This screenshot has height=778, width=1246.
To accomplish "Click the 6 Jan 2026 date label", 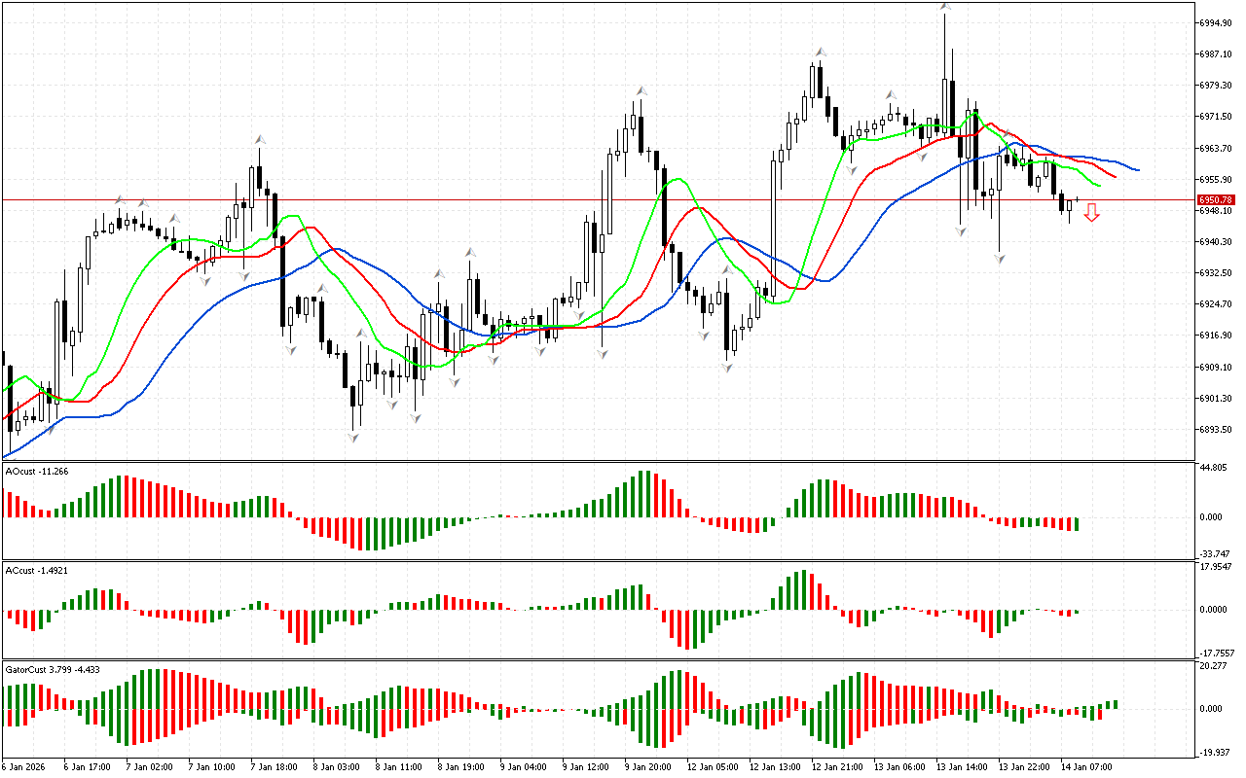I will tap(24, 766).
